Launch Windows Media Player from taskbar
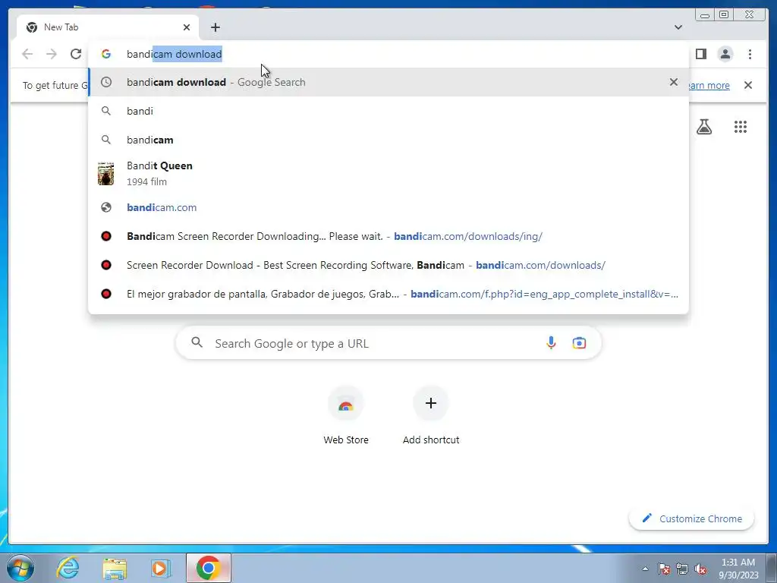 tap(161, 568)
